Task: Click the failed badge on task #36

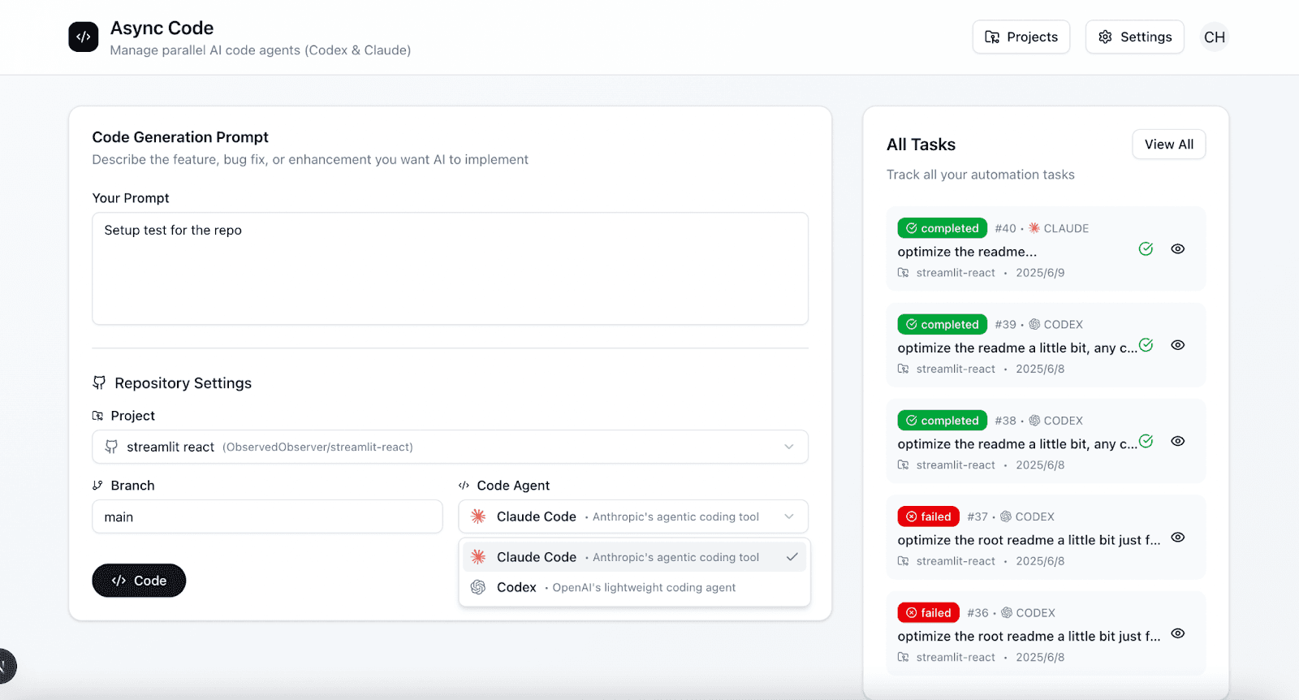Action: point(928,613)
